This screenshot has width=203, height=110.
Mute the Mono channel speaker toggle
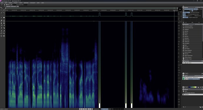point(187,63)
